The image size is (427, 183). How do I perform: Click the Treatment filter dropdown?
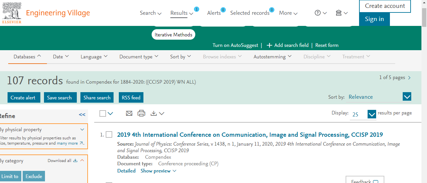tap(356, 57)
